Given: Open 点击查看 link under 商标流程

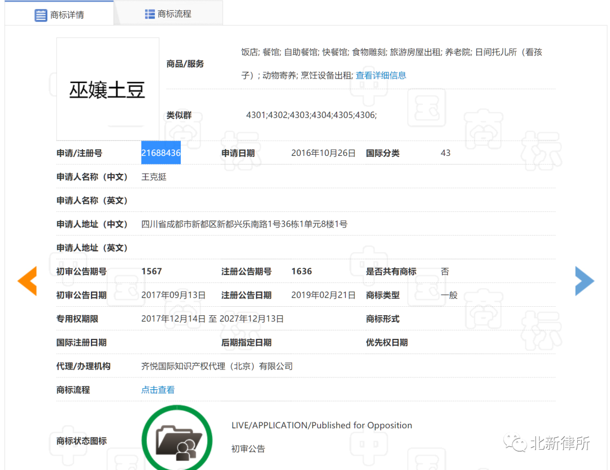Looking at the screenshot, I should coord(158,390).
